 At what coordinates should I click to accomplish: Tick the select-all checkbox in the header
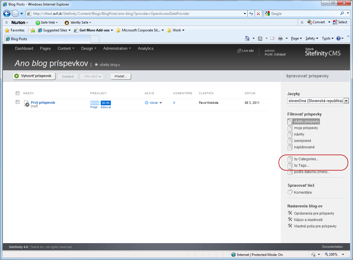tap(17, 93)
